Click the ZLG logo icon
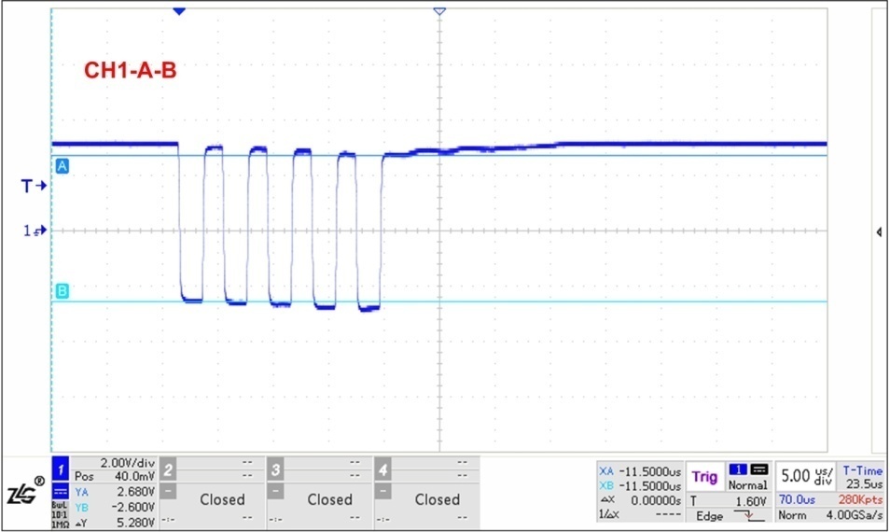The width and height of the screenshot is (890, 532). click(25, 493)
